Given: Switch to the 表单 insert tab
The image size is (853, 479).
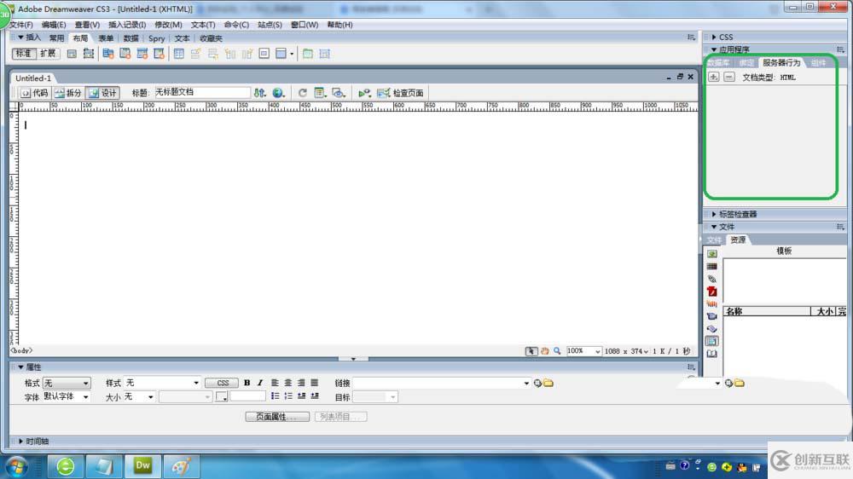Looking at the screenshot, I should point(106,38).
